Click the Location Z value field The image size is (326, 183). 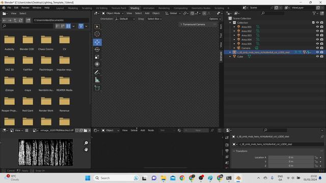tap(291, 166)
